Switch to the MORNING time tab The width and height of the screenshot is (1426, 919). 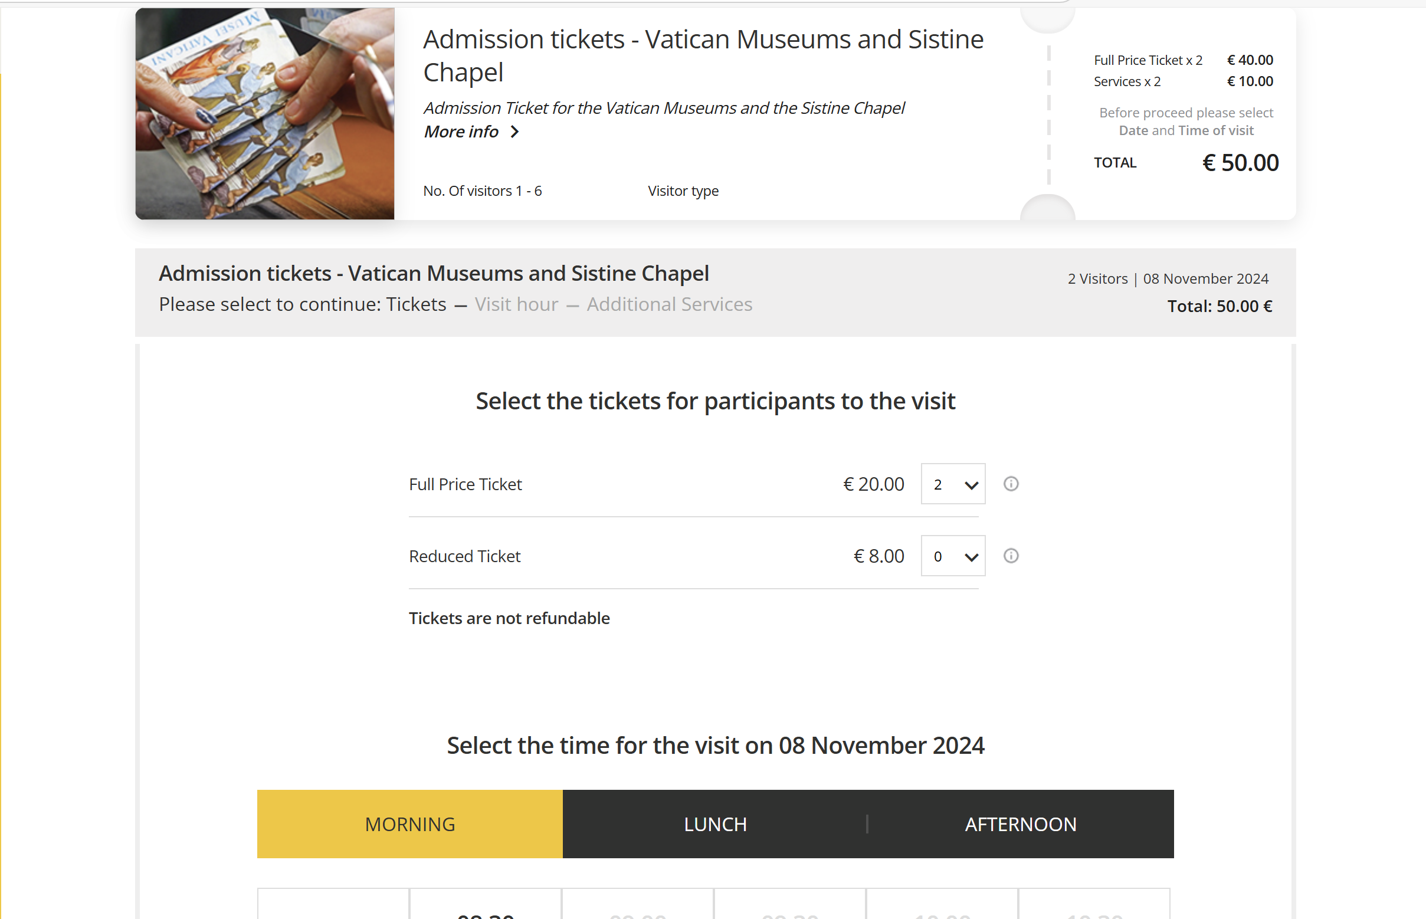tap(409, 824)
